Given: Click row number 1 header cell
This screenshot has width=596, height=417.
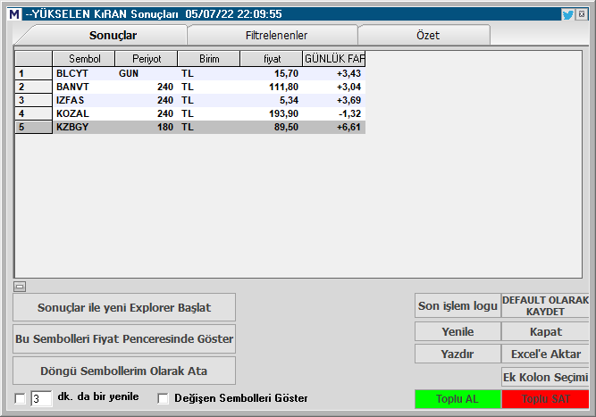Looking at the screenshot, I should click(x=33, y=73).
